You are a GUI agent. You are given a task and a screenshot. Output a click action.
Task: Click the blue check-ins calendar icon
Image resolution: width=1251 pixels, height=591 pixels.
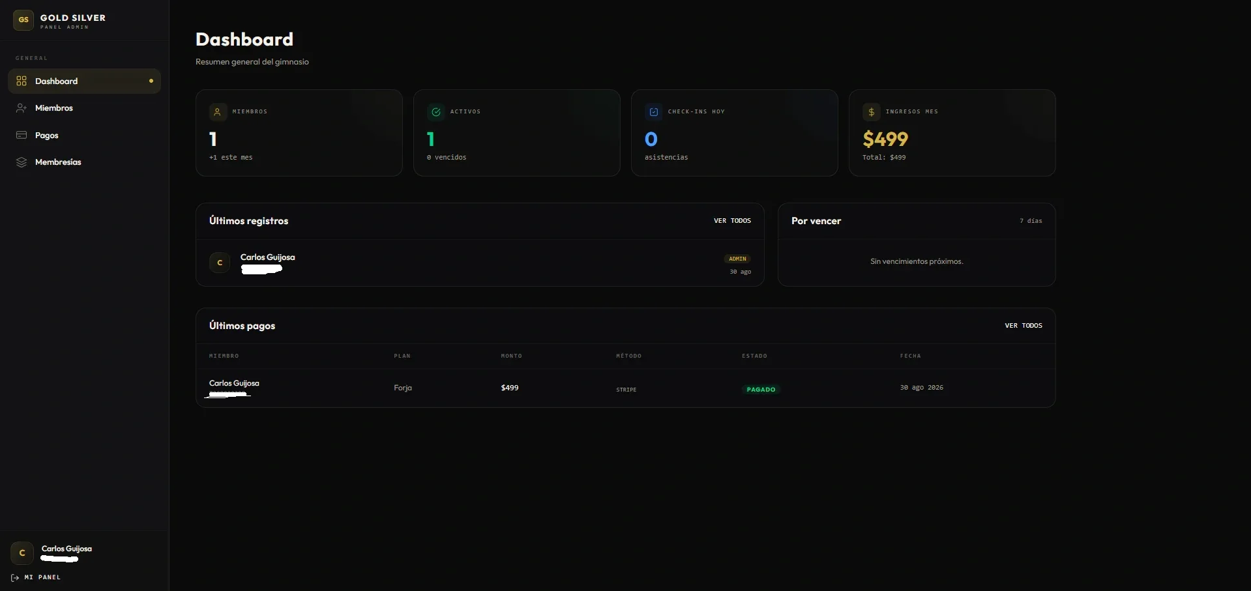[653, 112]
